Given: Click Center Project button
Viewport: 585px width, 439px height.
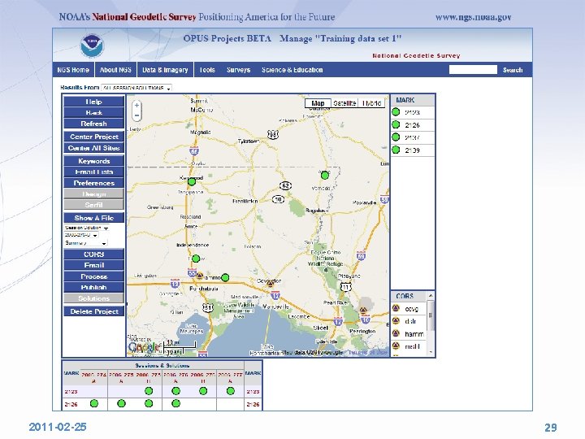Looking at the screenshot, I should pyautogui.click(x=93, y=137).
